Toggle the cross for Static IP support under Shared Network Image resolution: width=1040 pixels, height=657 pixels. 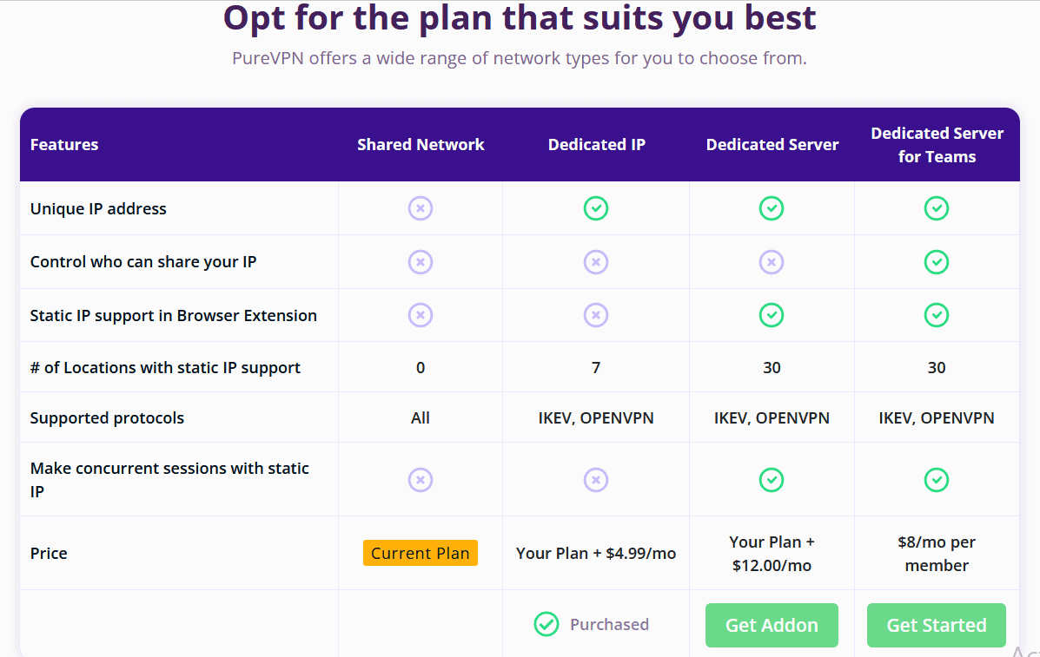(x=421, y=315)
